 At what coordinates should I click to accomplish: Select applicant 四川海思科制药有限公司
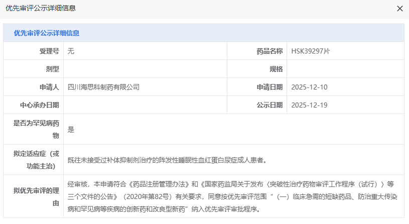(103, 87)
